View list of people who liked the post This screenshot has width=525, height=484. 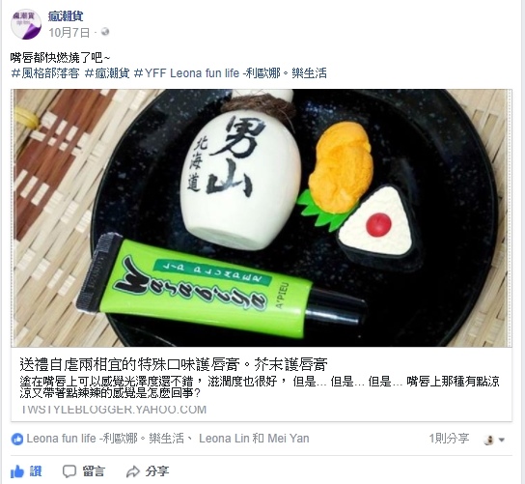click(x=168, y=439)
